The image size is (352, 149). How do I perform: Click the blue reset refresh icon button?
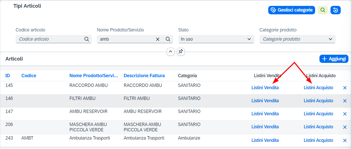tap(336, 10)
